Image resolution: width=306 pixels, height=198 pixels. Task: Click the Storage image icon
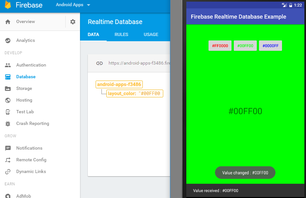tap(8, 89)
